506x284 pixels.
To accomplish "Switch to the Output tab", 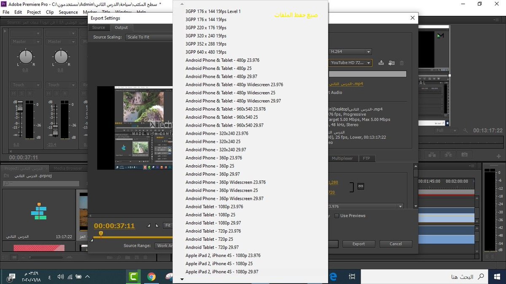I will point(121,27).
